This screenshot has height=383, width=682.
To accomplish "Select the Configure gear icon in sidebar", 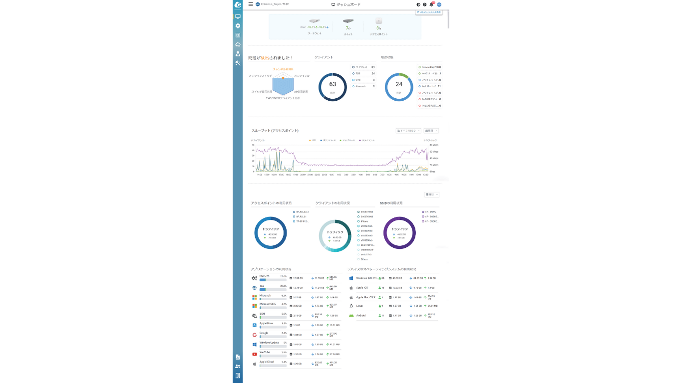I will point(238,25).
